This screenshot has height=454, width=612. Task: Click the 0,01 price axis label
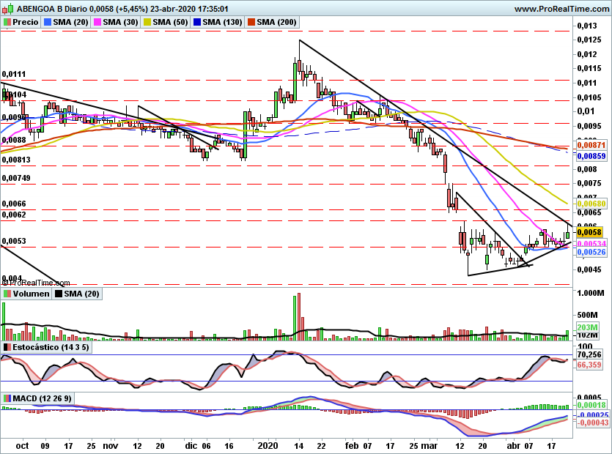click(586, 111)
